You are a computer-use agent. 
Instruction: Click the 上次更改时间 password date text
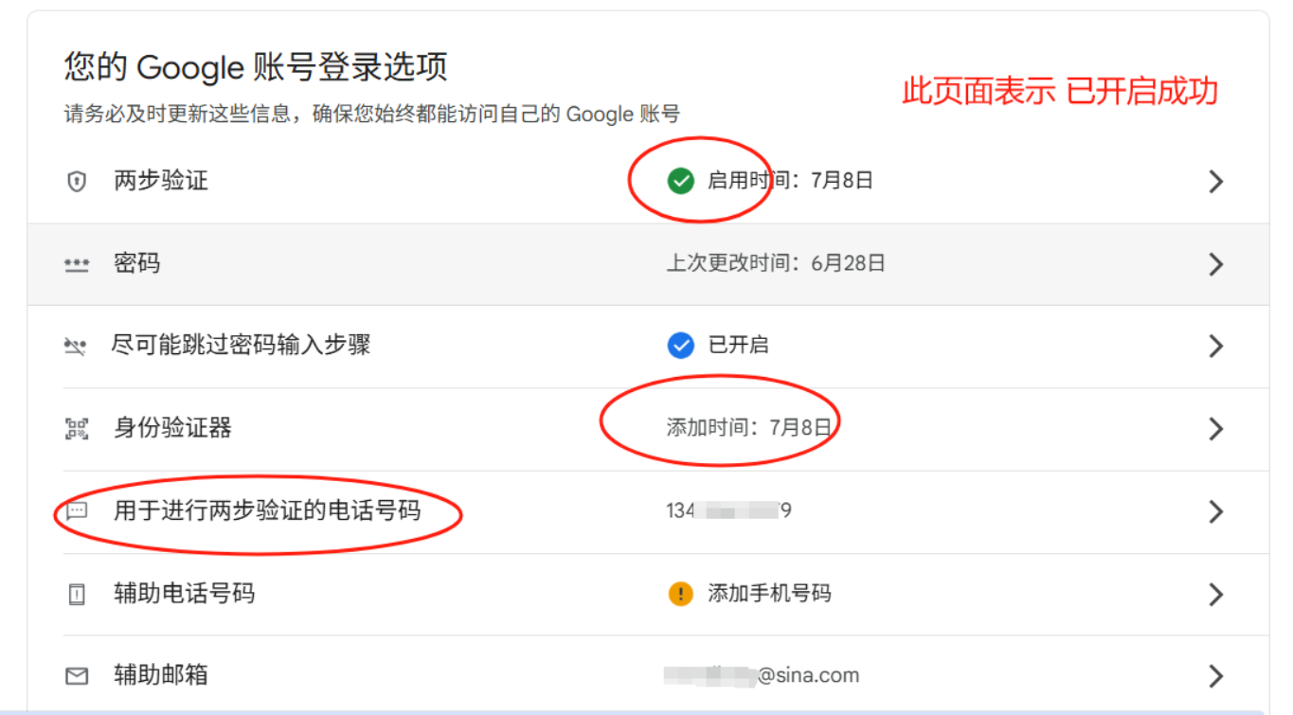[x=776, y=263]
